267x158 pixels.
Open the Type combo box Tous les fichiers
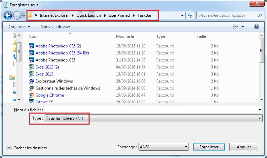point(153,118)
